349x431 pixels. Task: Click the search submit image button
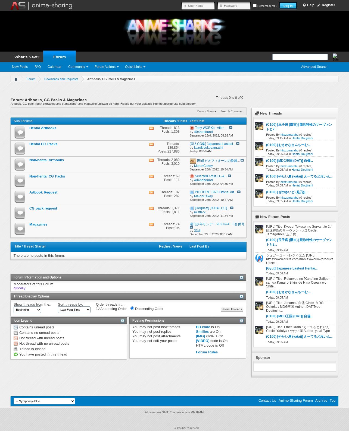click(x=335, y=57)
